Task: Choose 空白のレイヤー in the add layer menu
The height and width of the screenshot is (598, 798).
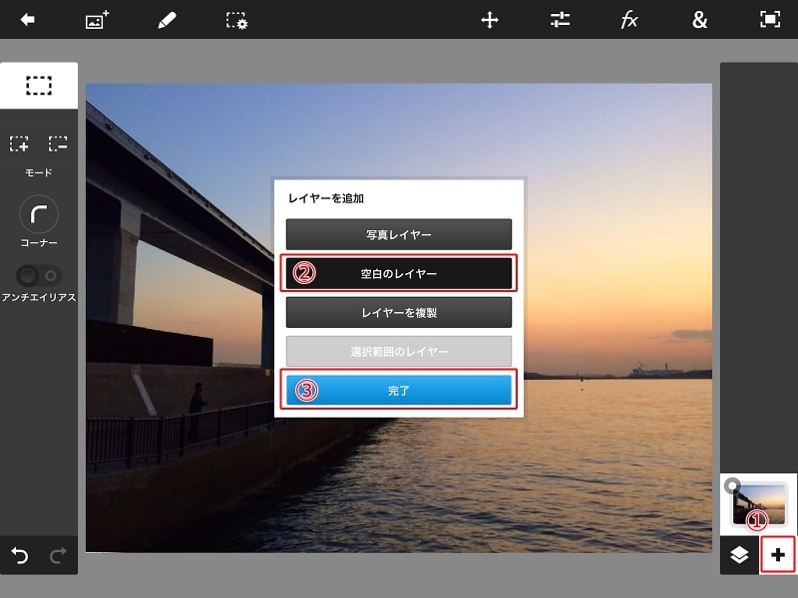Action: [398, 273]
